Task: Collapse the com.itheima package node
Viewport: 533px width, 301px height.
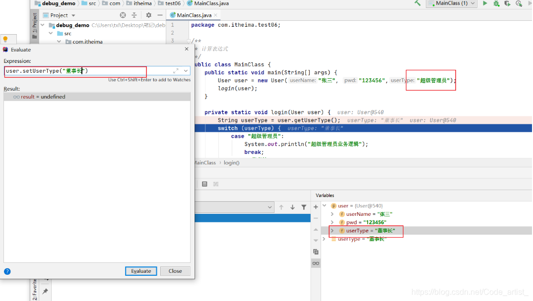Action: pos(59,42)
